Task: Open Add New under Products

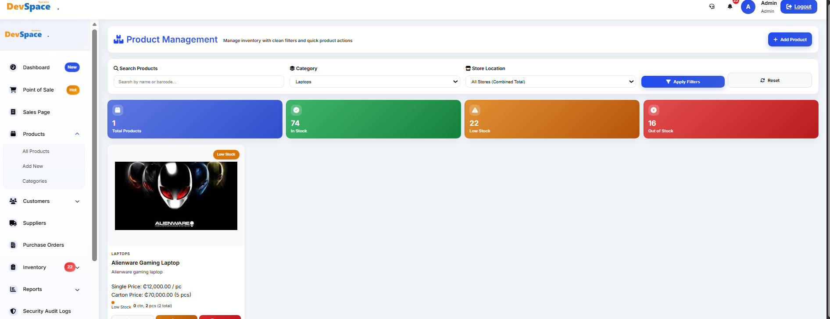Action: [x=33, y=166]
